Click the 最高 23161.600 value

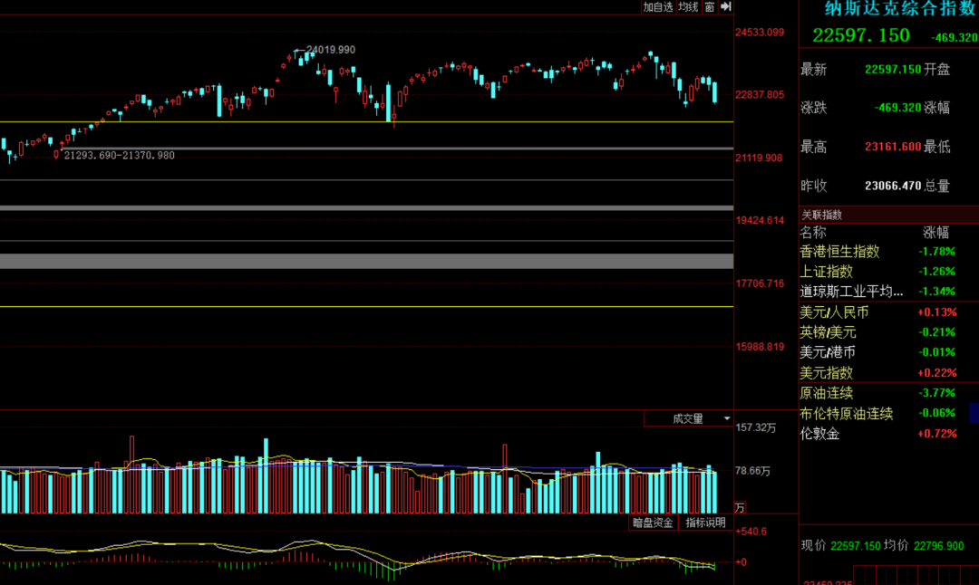[893, 147]
